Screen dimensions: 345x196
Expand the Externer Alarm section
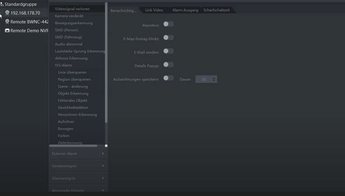[78, 154]
